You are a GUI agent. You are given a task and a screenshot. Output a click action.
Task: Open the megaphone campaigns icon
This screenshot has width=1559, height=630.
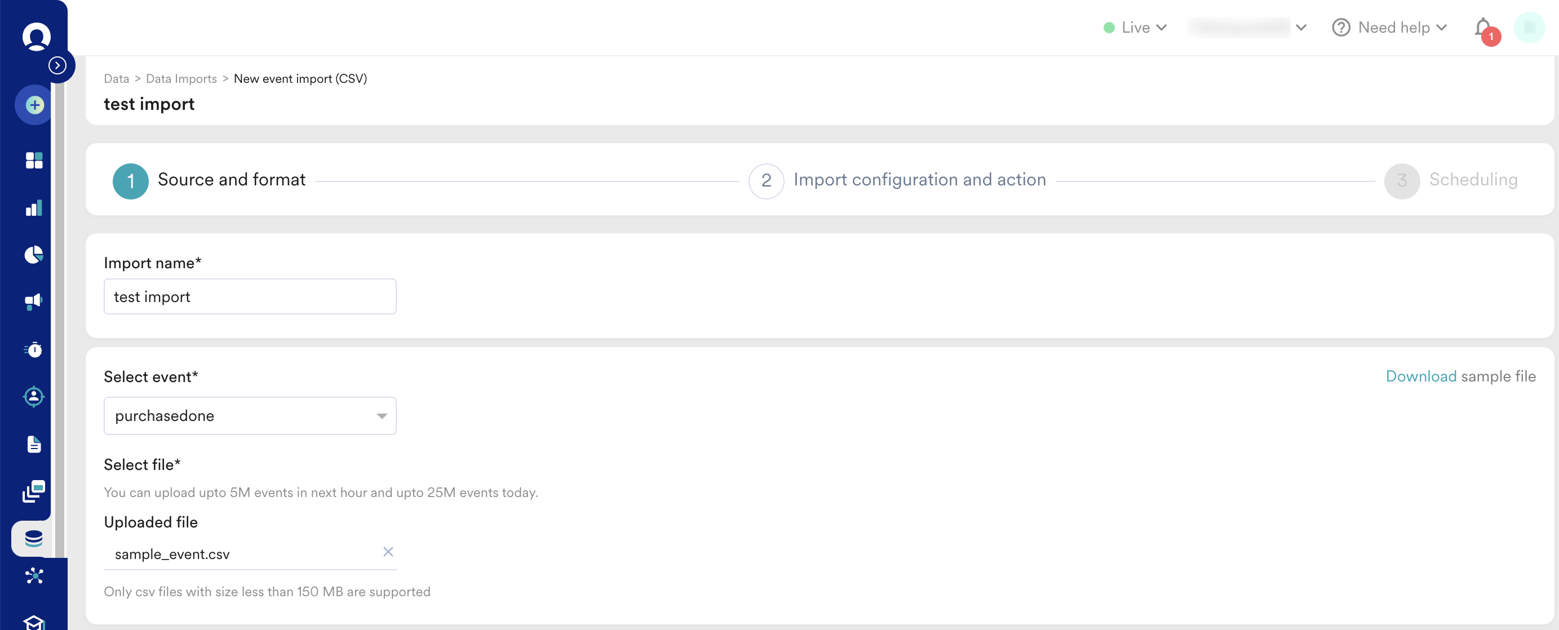[x=34, y=301]
